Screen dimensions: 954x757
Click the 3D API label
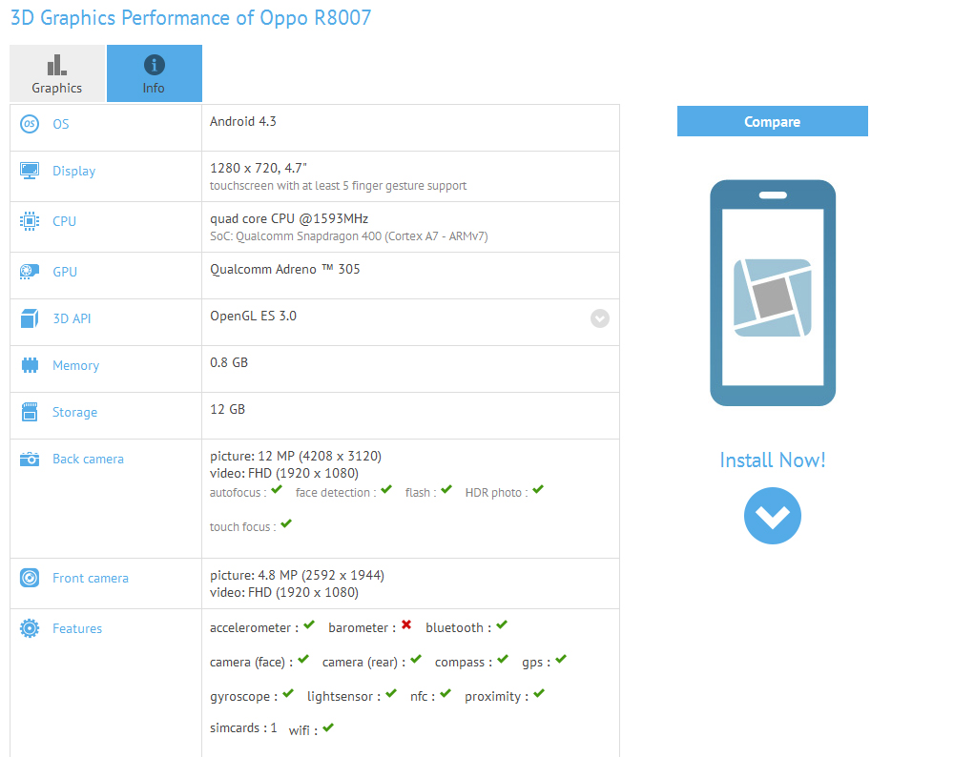pyautogui.click(x=72, y=318)
